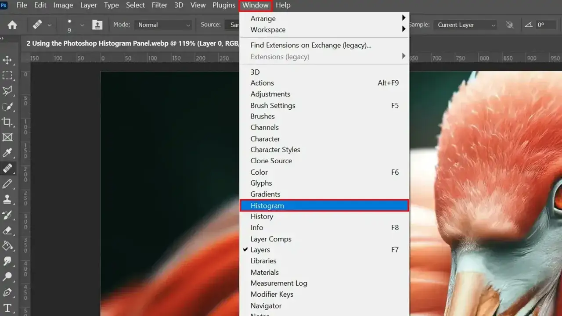Open the File menu
The height and width of the screenshot is (316, 562).
pyautogui.click(x=22, y=5)
